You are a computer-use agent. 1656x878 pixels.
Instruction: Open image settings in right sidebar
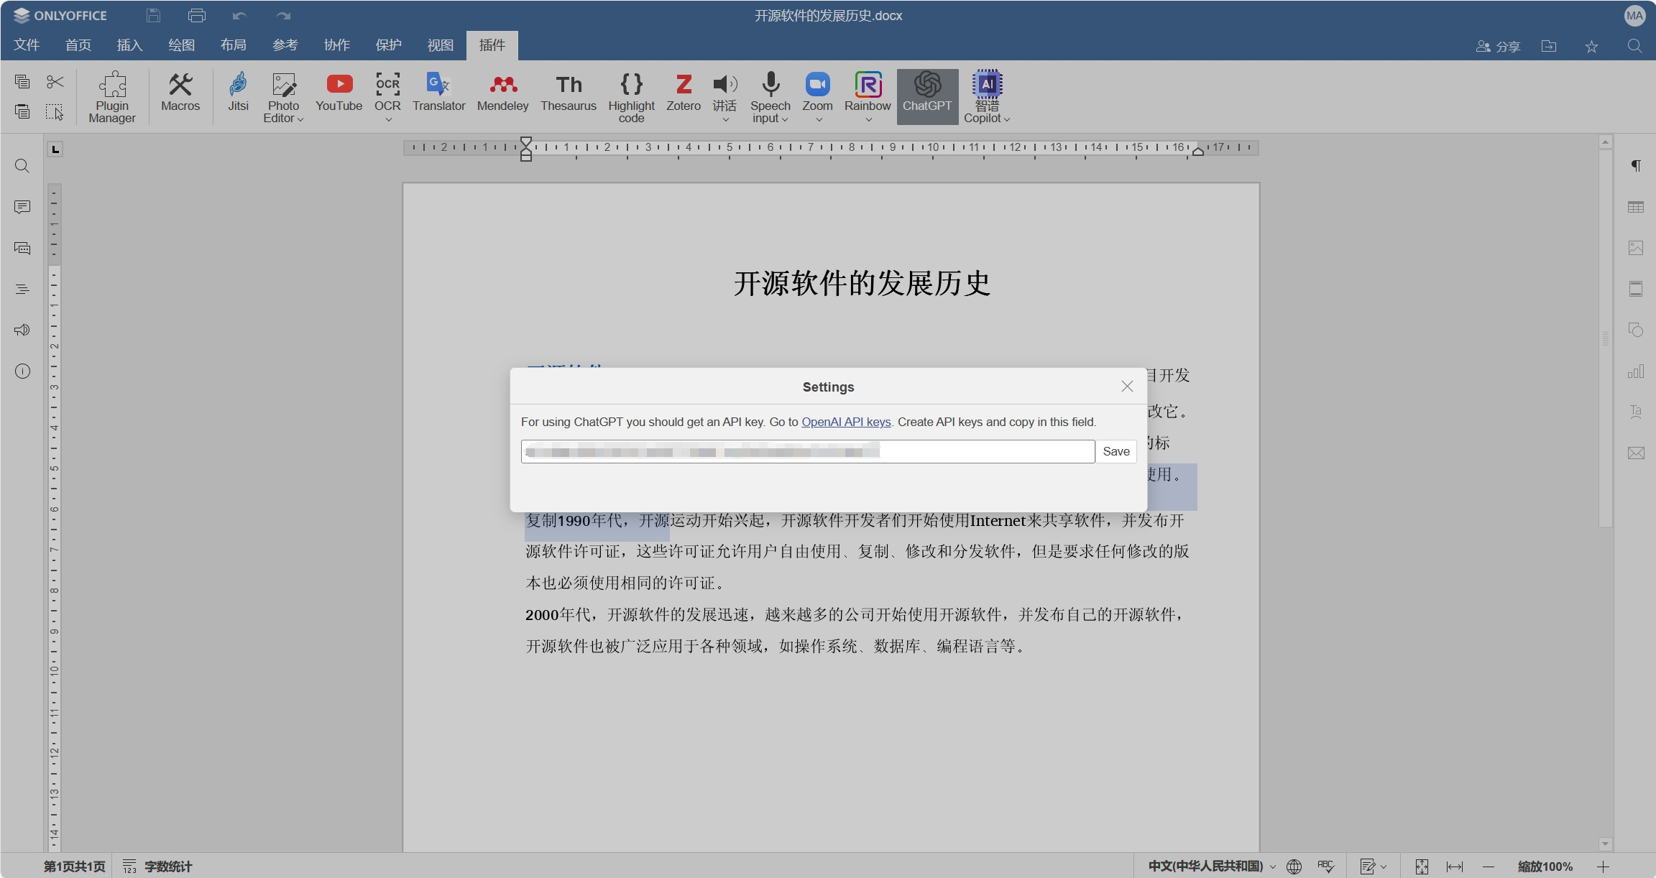tap(1636, 248)
